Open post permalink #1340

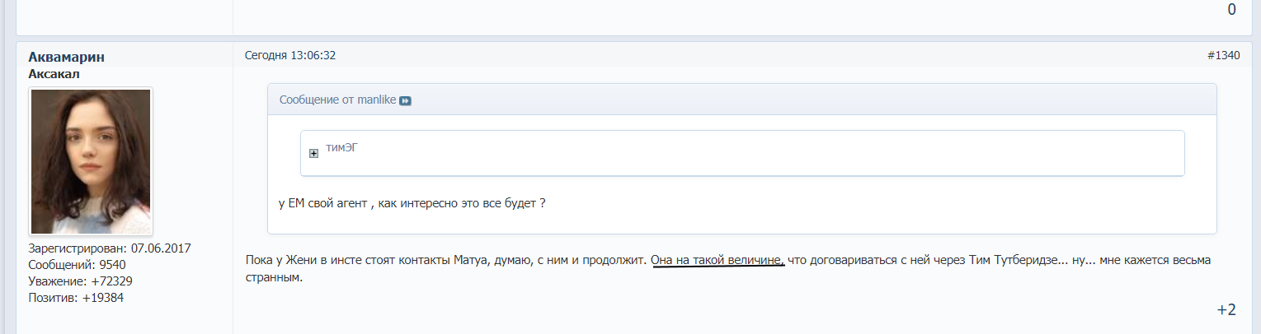pos(1223,55)
